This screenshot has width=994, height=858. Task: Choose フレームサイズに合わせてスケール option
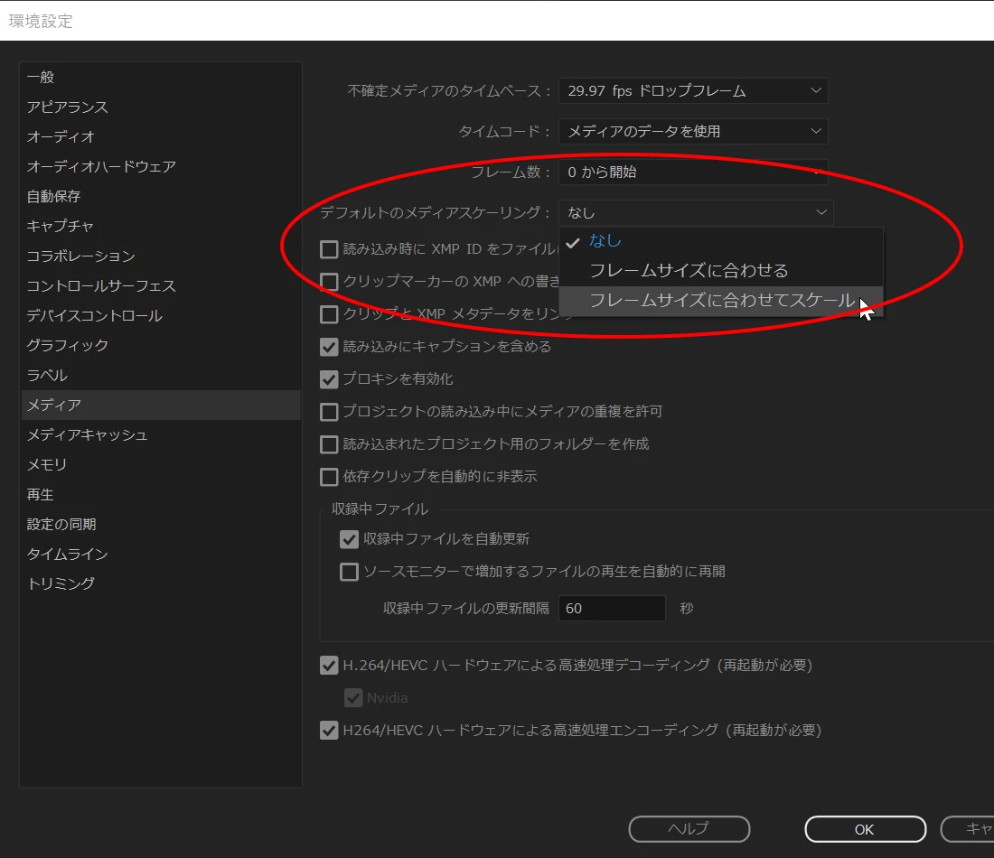[x=721, y=301]
